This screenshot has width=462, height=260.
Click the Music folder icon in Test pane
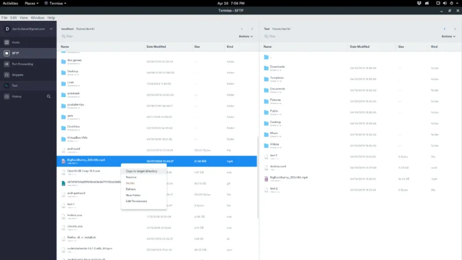coord(266,135)
